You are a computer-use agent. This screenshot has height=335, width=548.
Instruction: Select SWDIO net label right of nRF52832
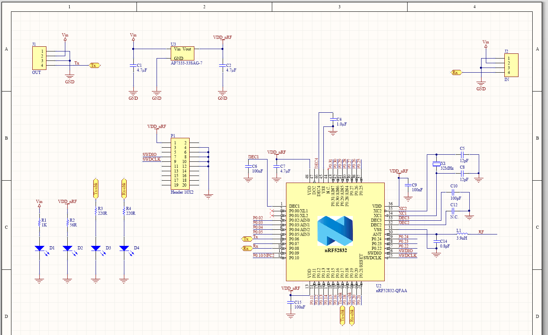coord(406,251)
